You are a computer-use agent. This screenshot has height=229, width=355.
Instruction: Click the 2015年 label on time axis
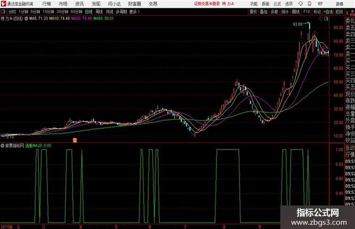7,227
